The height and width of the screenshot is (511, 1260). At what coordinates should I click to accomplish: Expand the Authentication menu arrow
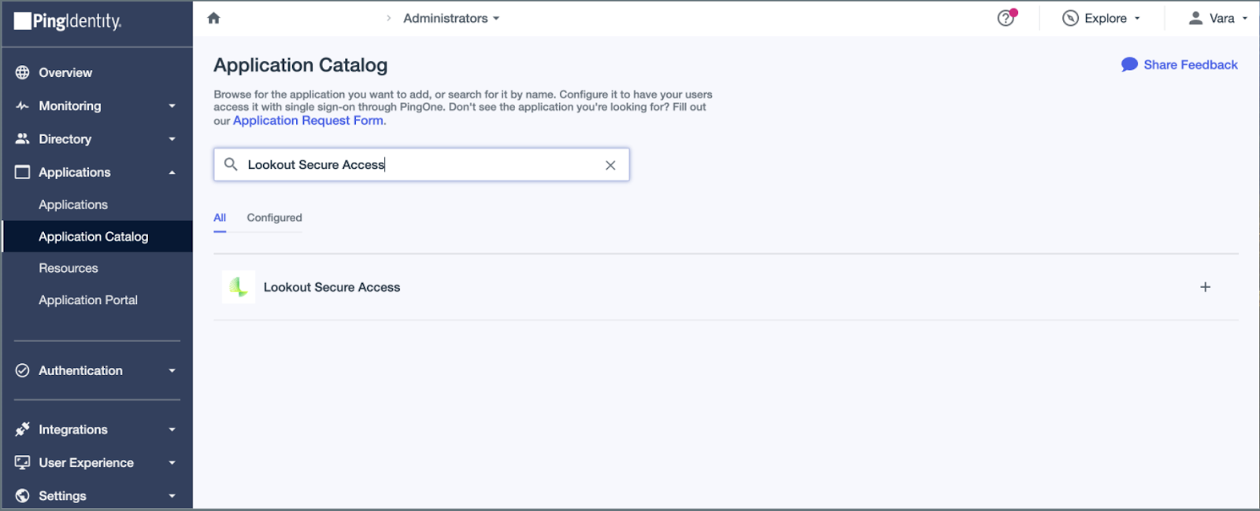tap(172, 370)
